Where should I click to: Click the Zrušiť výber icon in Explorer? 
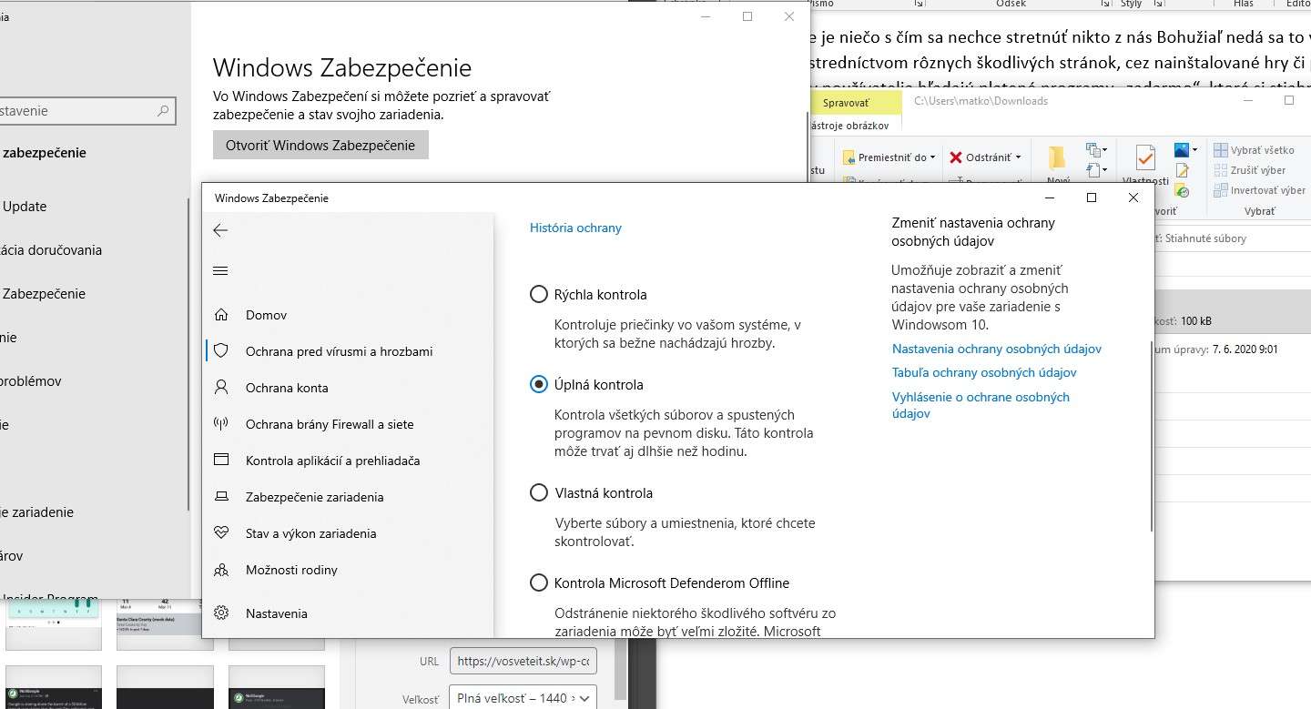tap(1221, 170)
